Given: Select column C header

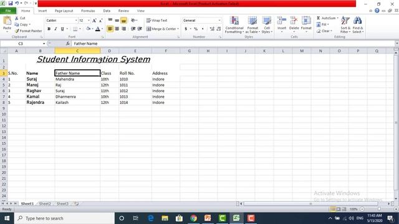Looking at the screenshot, I should pyautogui.click(x=77, y=51).
